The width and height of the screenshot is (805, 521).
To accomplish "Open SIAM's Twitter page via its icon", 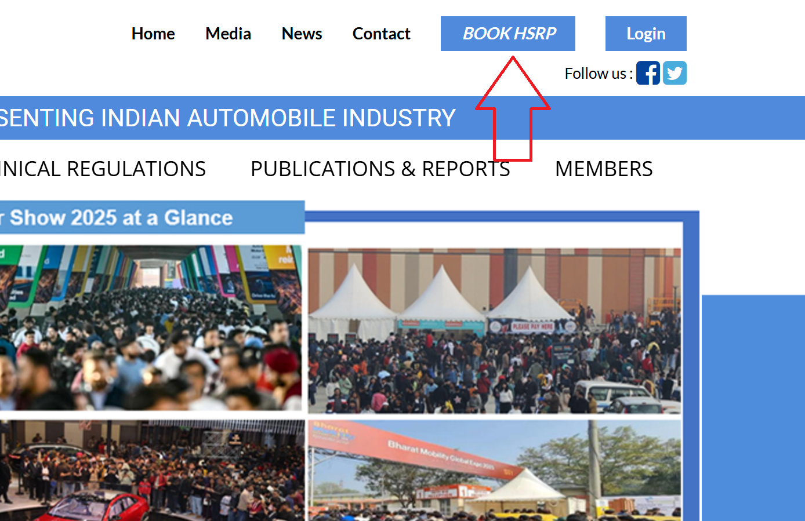I will point(675,72).
